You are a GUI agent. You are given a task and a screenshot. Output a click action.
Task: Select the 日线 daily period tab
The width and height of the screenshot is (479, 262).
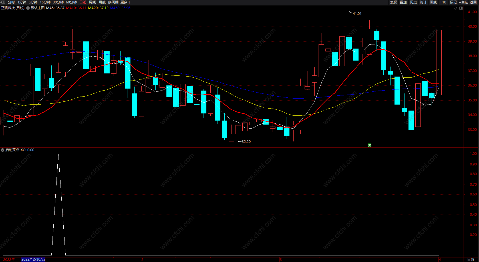point(83,2)
